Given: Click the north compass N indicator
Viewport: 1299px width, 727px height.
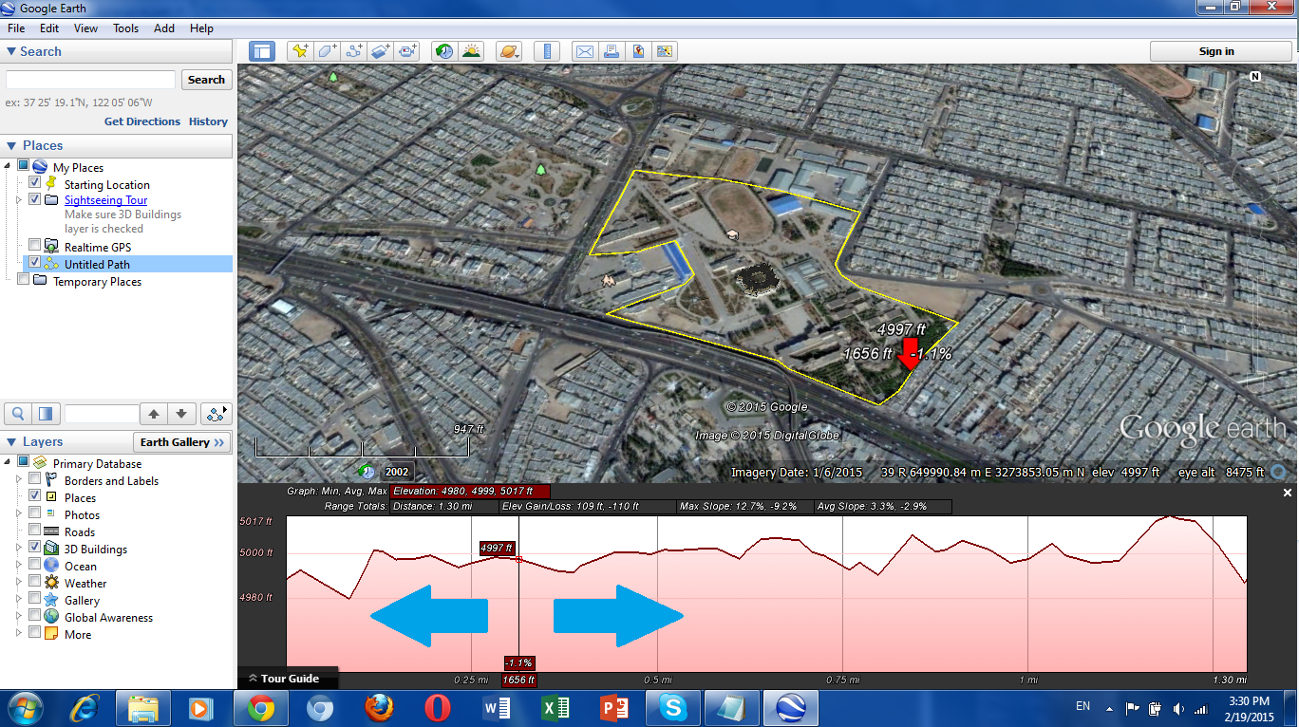Looking at the screenshot, I should point(1255,76).
